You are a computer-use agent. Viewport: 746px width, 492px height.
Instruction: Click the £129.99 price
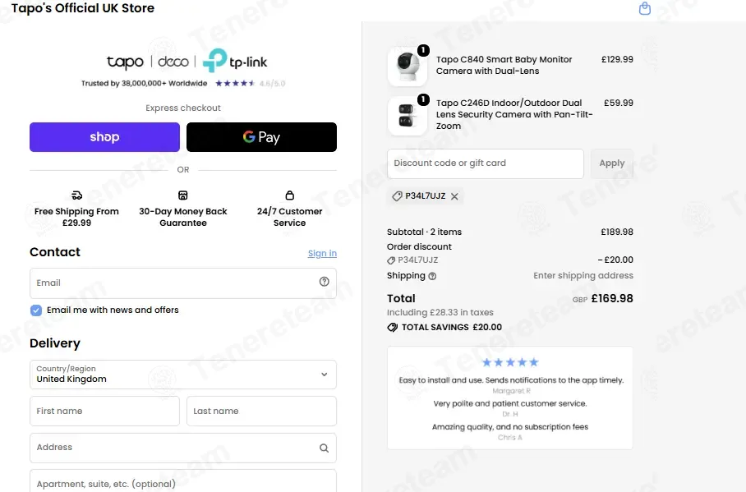(x=617, y=59)
